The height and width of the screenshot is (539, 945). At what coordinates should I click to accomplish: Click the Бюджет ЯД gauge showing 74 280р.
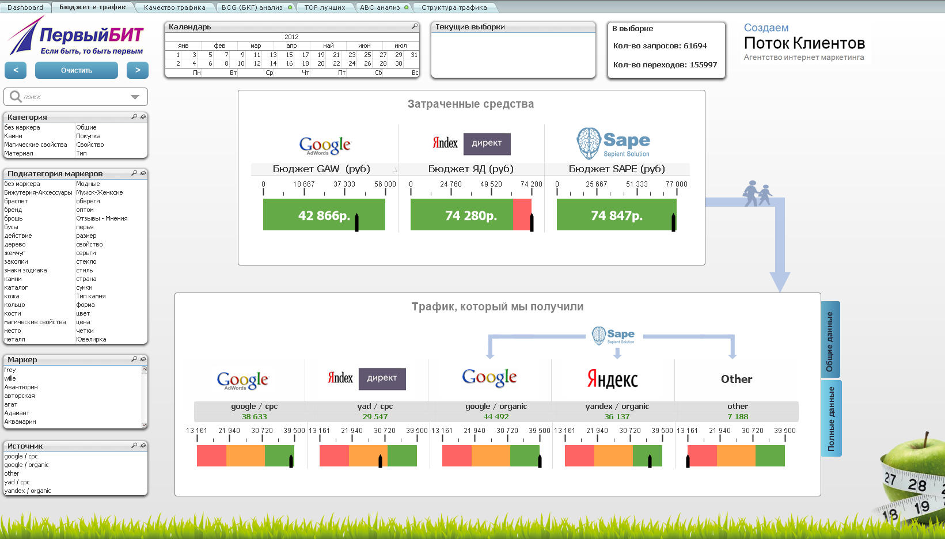(x=472, y=215)
